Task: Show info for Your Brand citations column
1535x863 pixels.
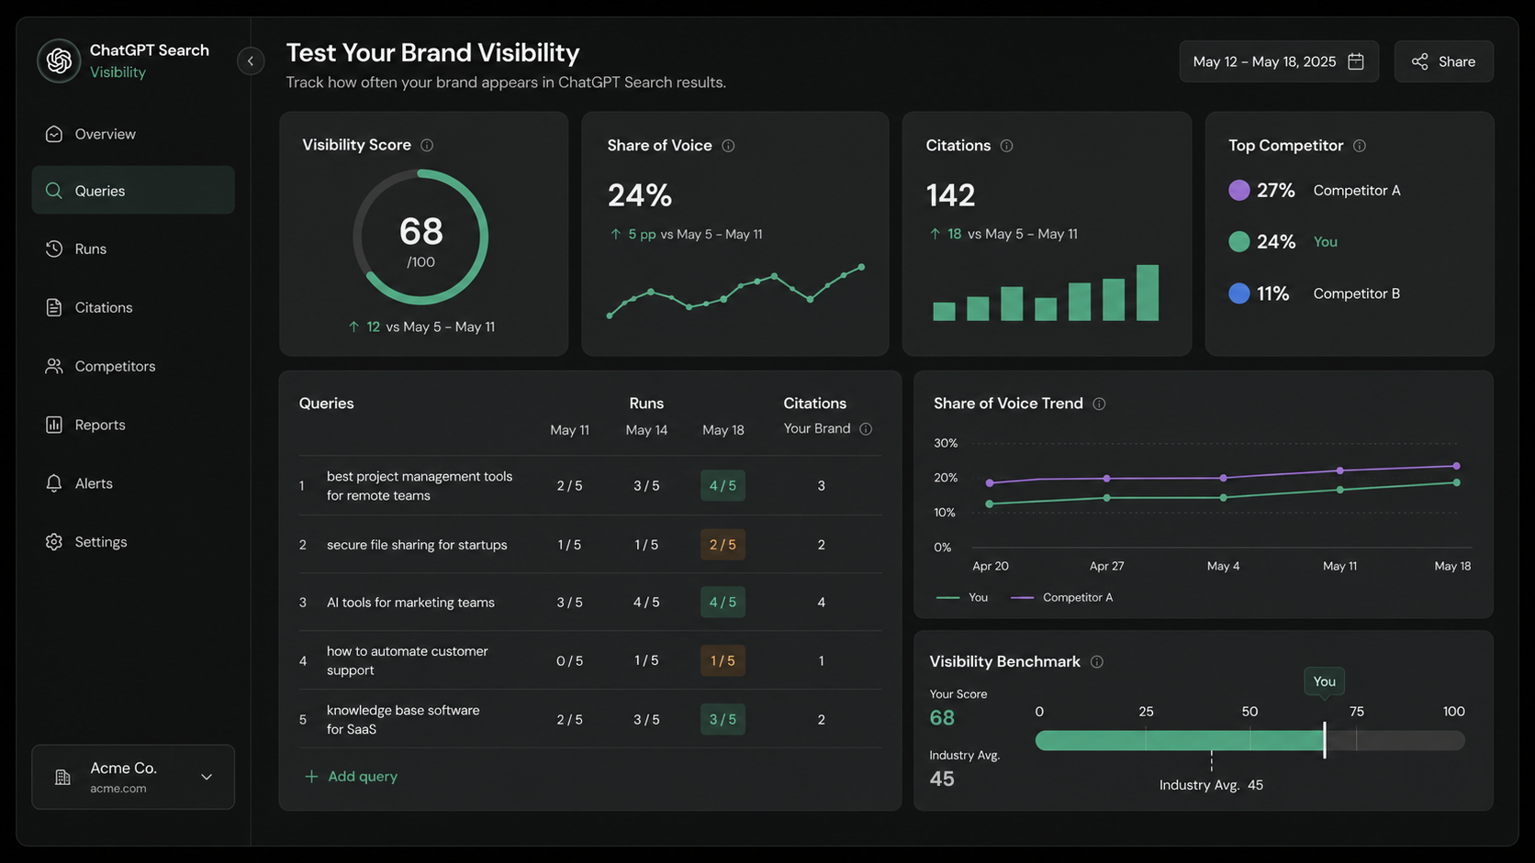Action: tap(866, 429)
